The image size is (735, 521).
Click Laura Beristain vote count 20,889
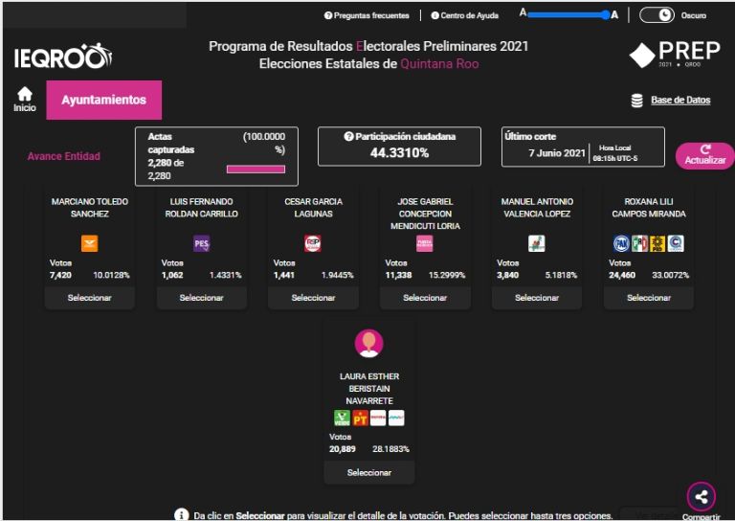(x=343, y=449)
